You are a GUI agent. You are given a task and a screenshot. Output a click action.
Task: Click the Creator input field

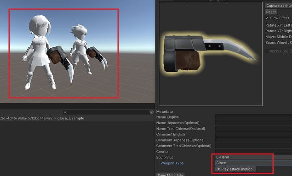click(x=254, y=152)
